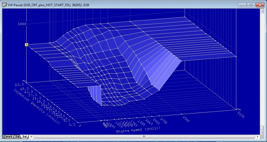Click the horizontal scrollbar left arrow
Viewport: 267px width, 142px height.
click(31, 137)
